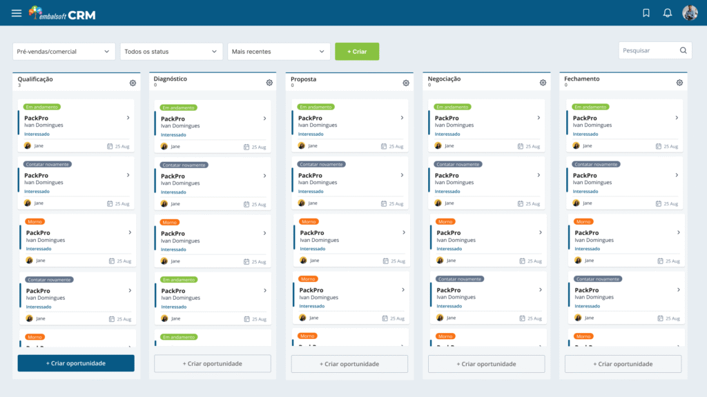Open Negociação column settings gear
This screenshot has height=397, width=707.
(543, 83)
